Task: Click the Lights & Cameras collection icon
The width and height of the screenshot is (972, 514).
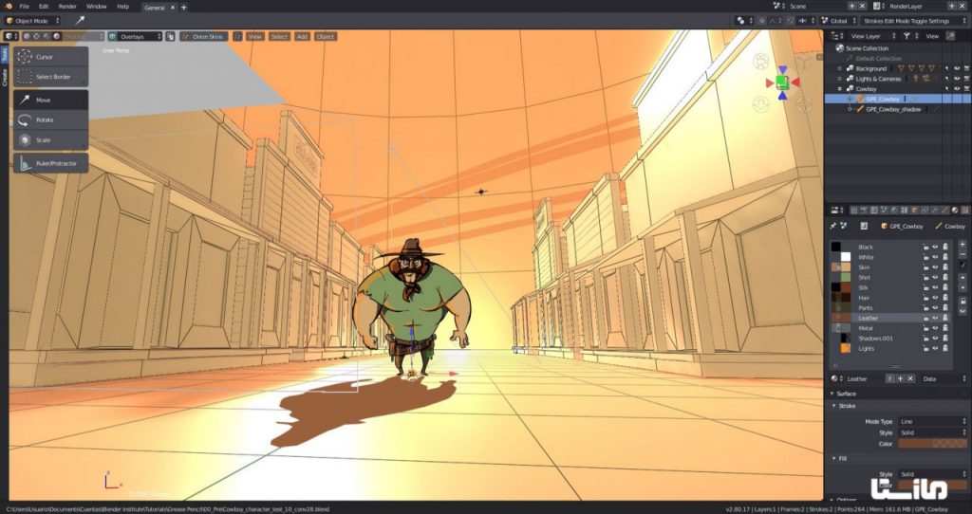Action: 850,79
